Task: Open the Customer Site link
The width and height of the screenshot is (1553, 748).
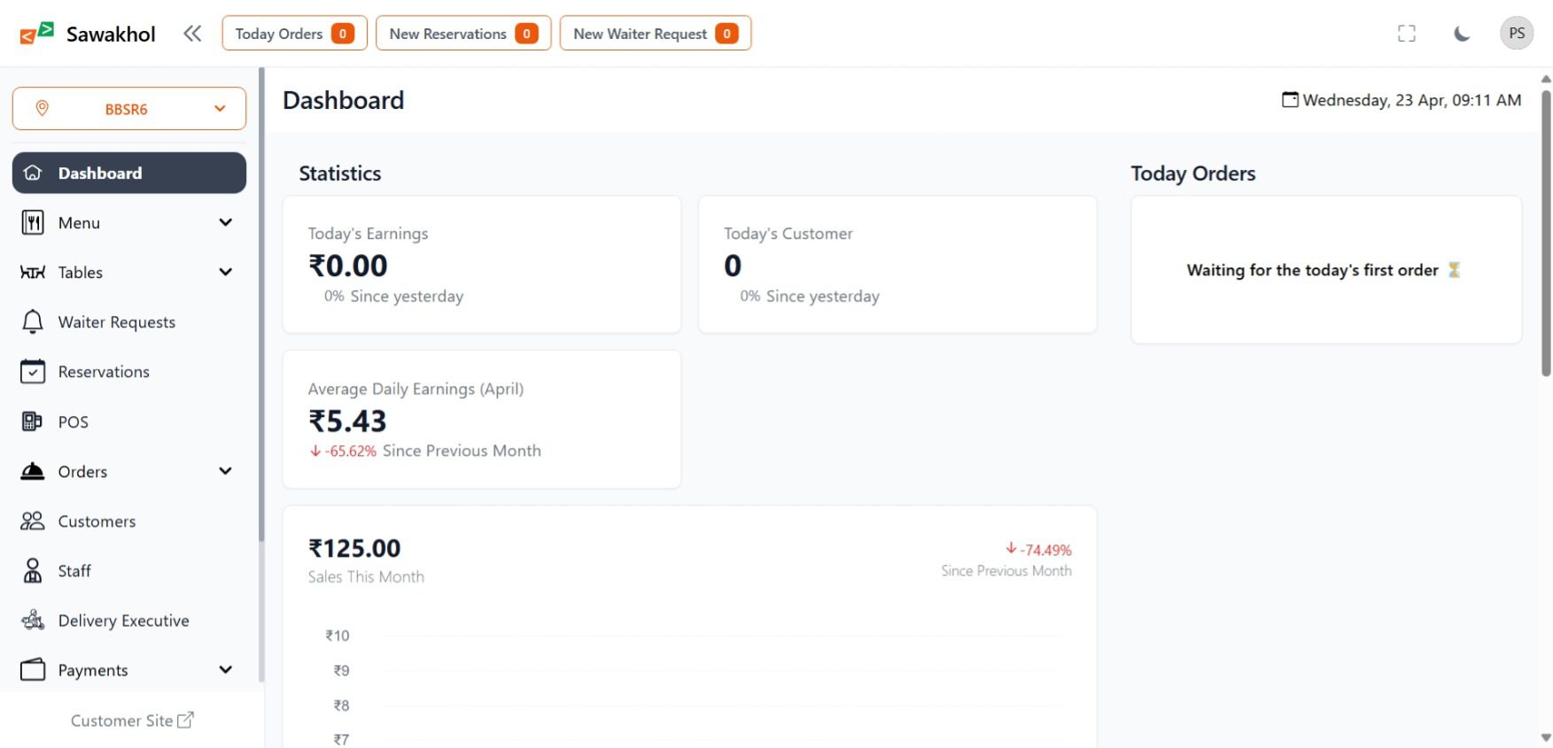Action: click(x=132, y=721)
